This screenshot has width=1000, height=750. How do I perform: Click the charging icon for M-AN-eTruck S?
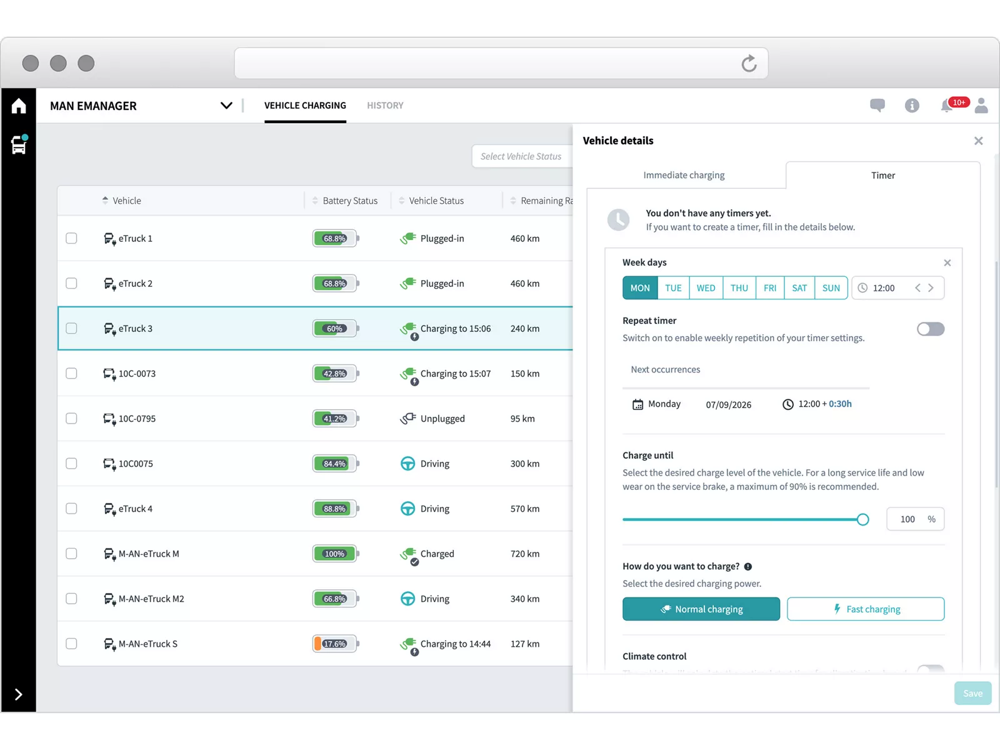tap(409, 645)
